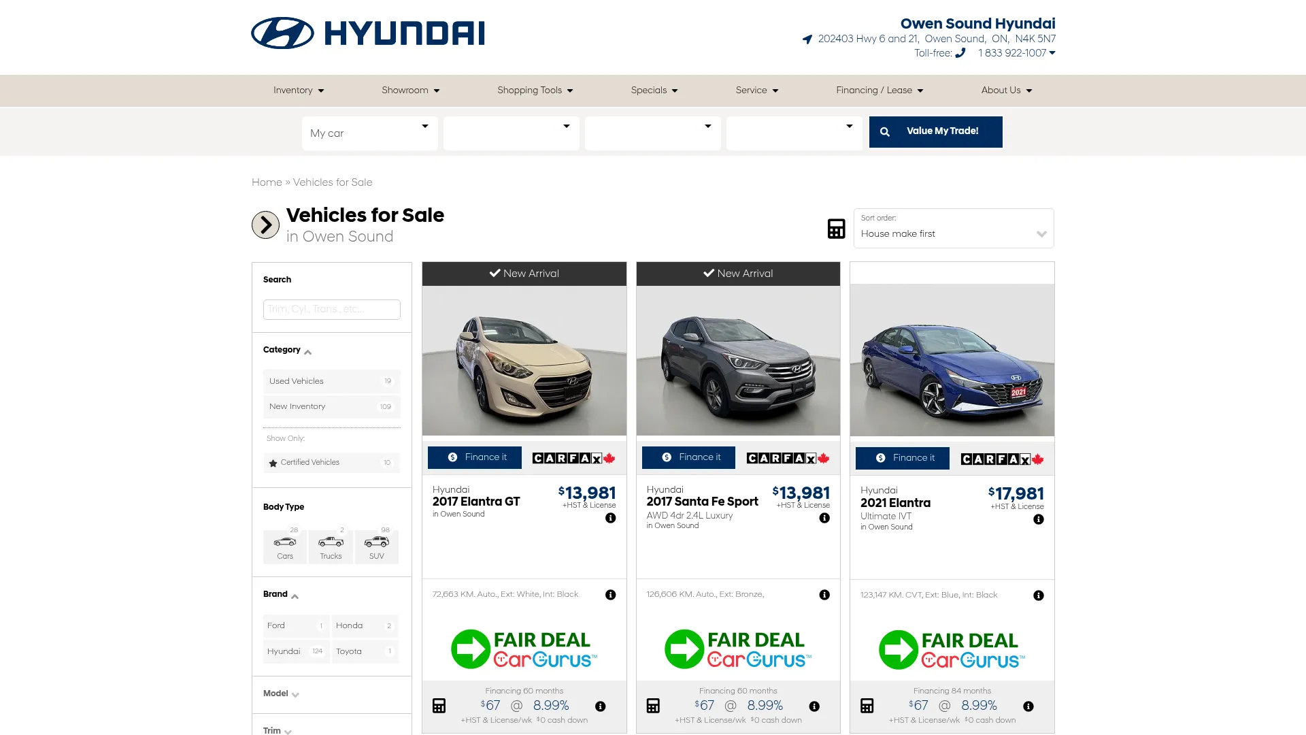
Task: Click price info icon for 2017 Santa Fe Sport
Action: 824,518
